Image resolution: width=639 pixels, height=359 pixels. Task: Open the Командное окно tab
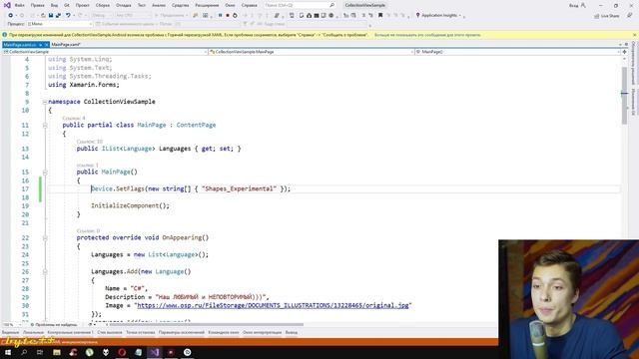(224, 332)
